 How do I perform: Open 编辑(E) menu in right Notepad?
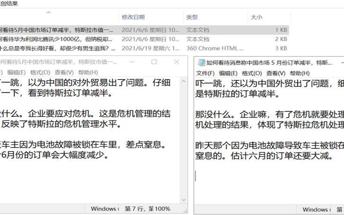tap(228, 73)
